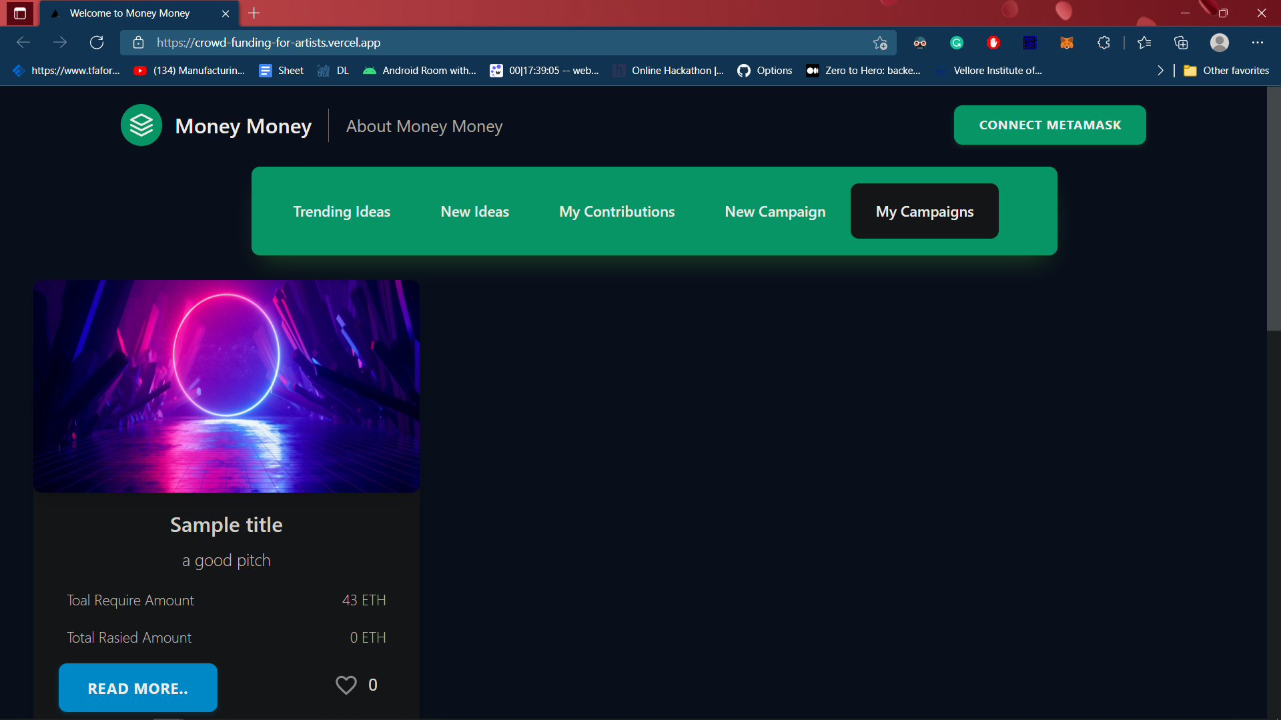Open the red adblock extension icon

coord(993,43)
